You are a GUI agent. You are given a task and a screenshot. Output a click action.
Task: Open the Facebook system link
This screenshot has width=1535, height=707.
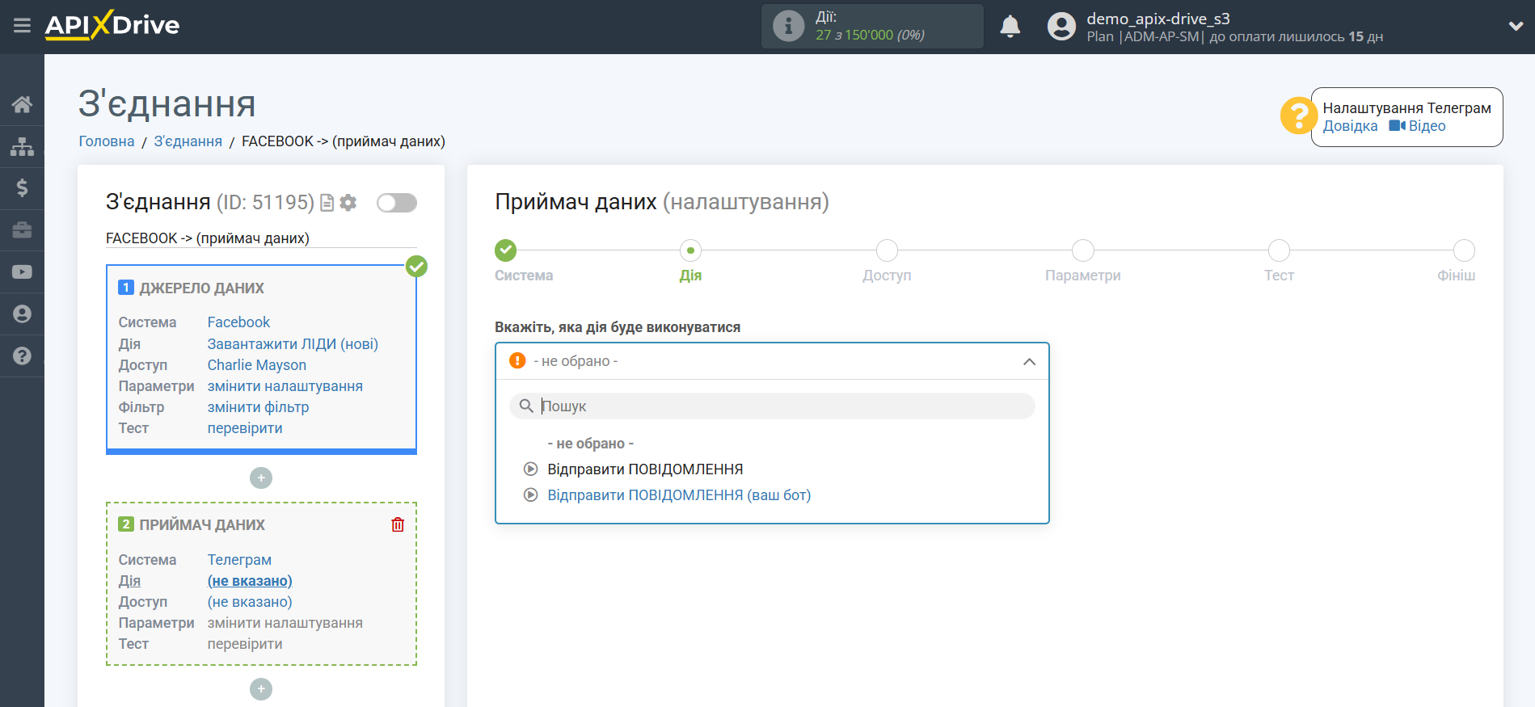point(238,322)
